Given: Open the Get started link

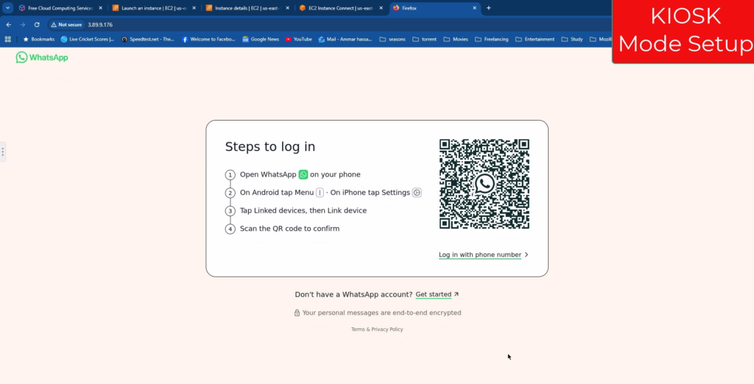Looking at the screenshot, I should 434,295.
